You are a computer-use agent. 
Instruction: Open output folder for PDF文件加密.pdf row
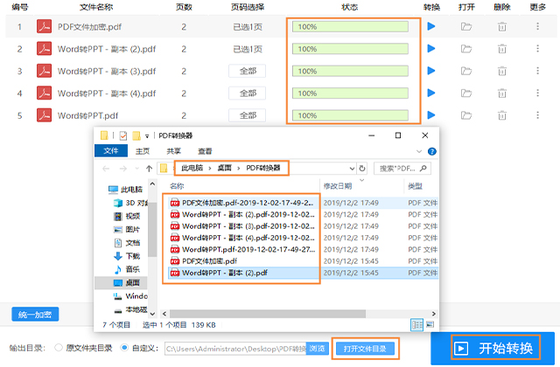pos(466,26)
